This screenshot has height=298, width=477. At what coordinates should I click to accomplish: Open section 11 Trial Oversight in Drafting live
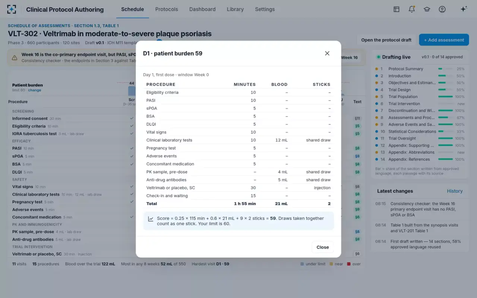pyautogui.click(x=420, y=139)
